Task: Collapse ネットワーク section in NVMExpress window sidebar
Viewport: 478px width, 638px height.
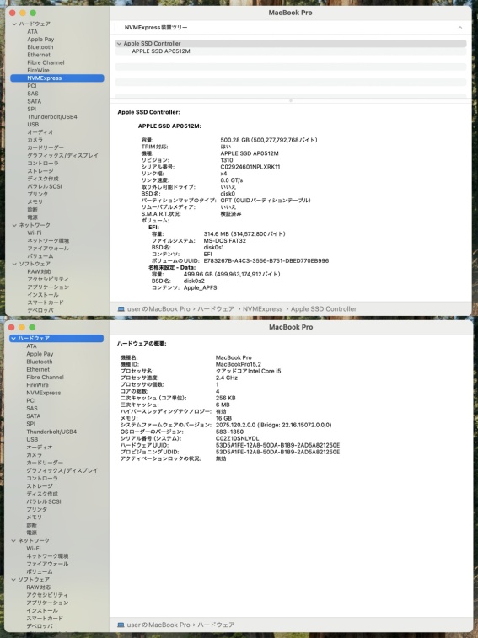Action: (14, 225)
